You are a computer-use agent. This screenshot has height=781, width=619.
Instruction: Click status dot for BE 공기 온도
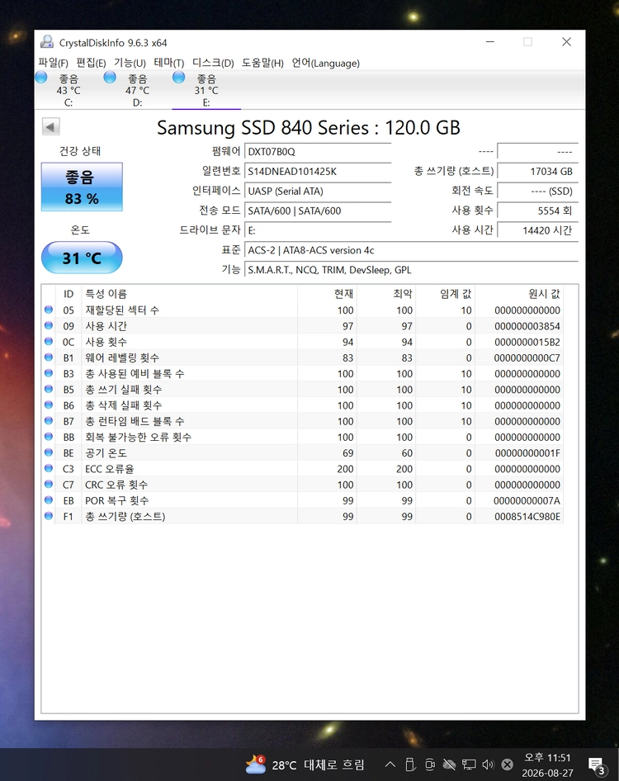[x=49, y=452]
